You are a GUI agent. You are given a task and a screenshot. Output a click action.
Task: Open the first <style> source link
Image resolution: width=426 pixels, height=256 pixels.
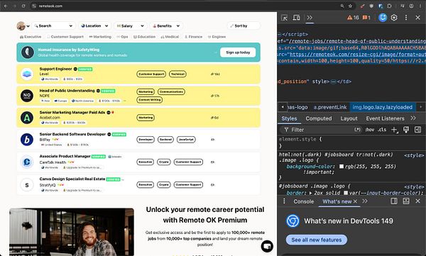tap(414, 155)
